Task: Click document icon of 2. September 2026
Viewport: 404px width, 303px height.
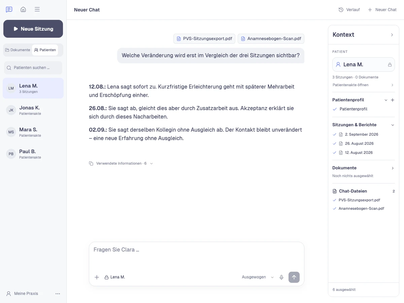Action: coord(341,134)
